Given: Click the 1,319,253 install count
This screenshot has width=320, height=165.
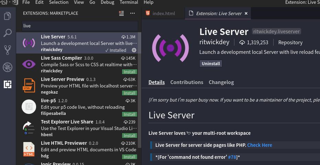Looking at the screenshot, I should 257,43.
